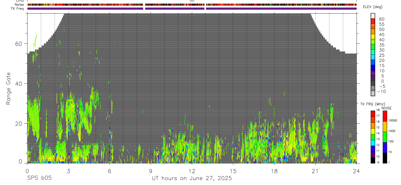The height and width of the screenshot is (185, 401).
Task: Click the Range Gate axis tick label '60'
Action: pyautogui.click(x=19, y=44)
